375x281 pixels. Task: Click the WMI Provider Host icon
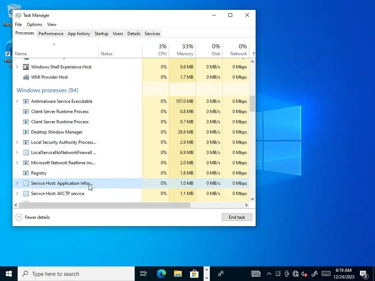coord(26,77)
